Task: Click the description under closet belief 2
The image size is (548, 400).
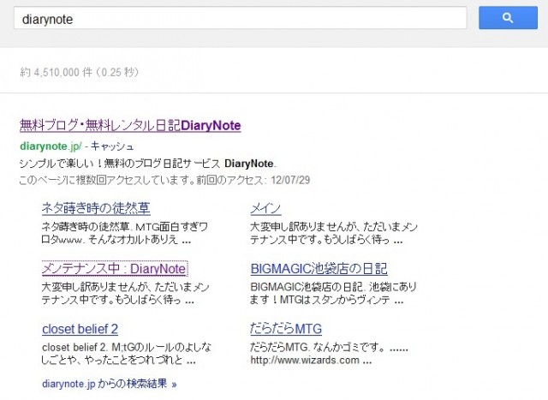Action: point(126,354)
